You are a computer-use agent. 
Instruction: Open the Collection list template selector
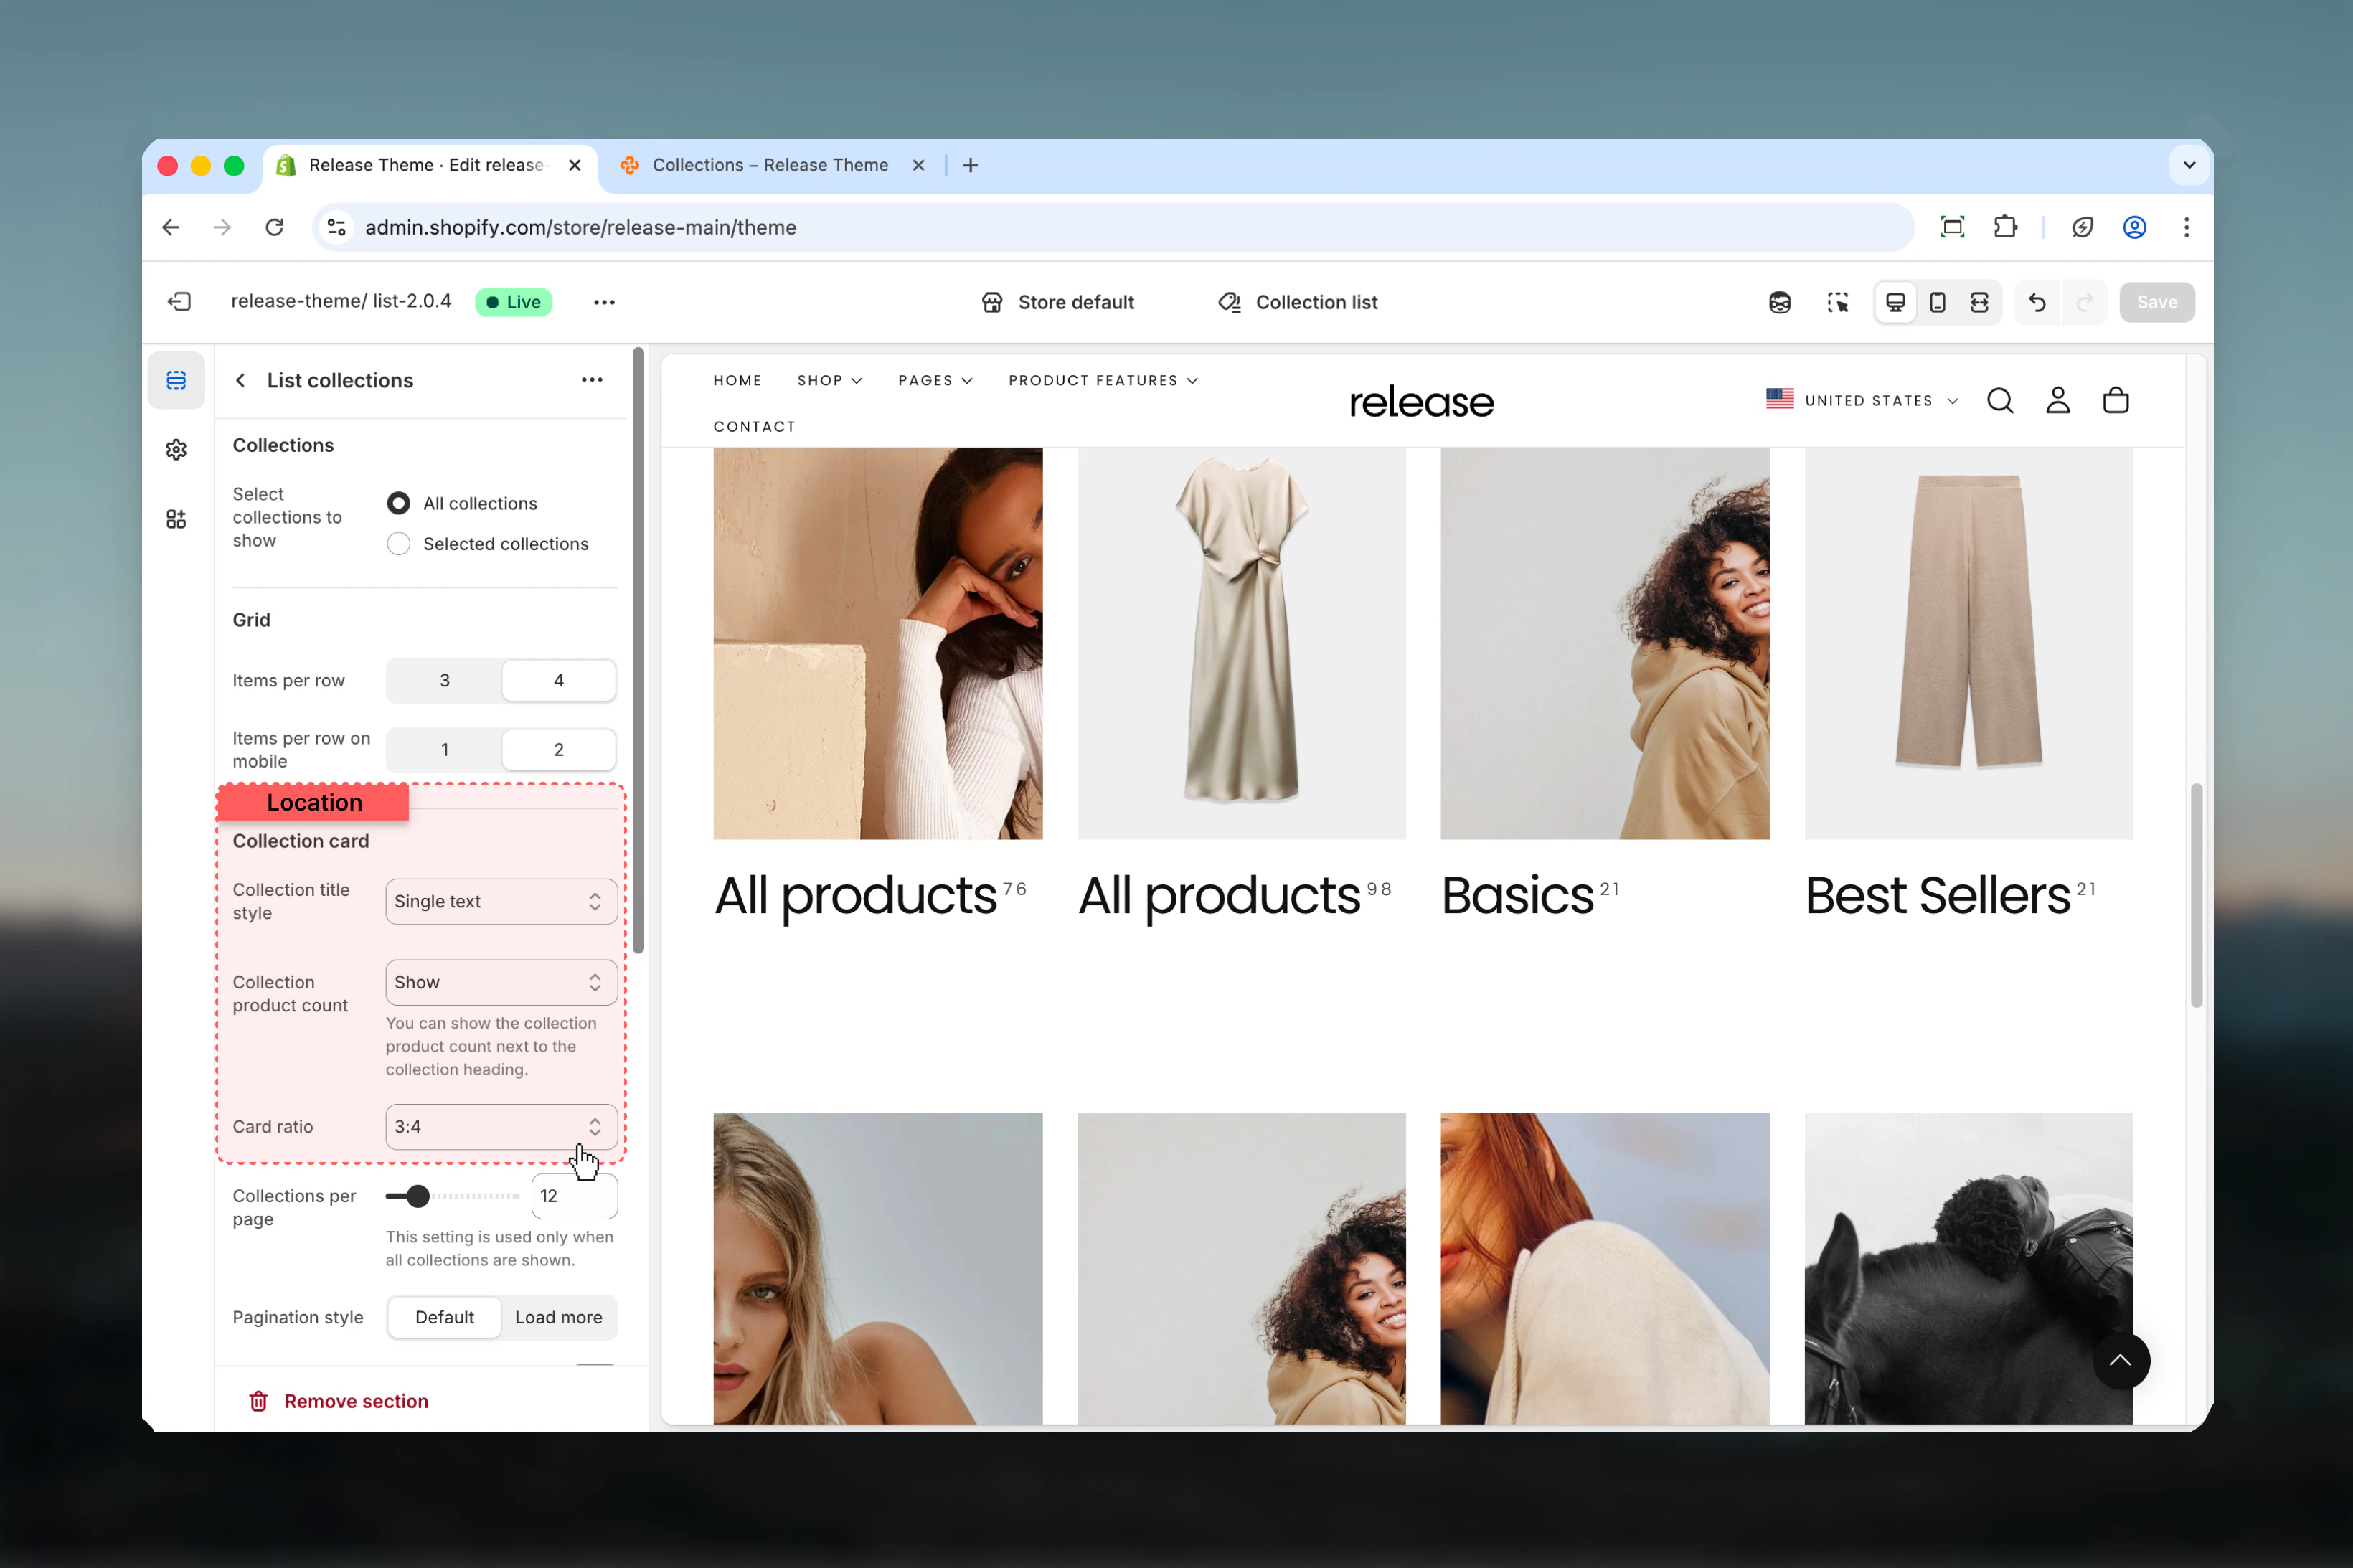[1297, 302]
